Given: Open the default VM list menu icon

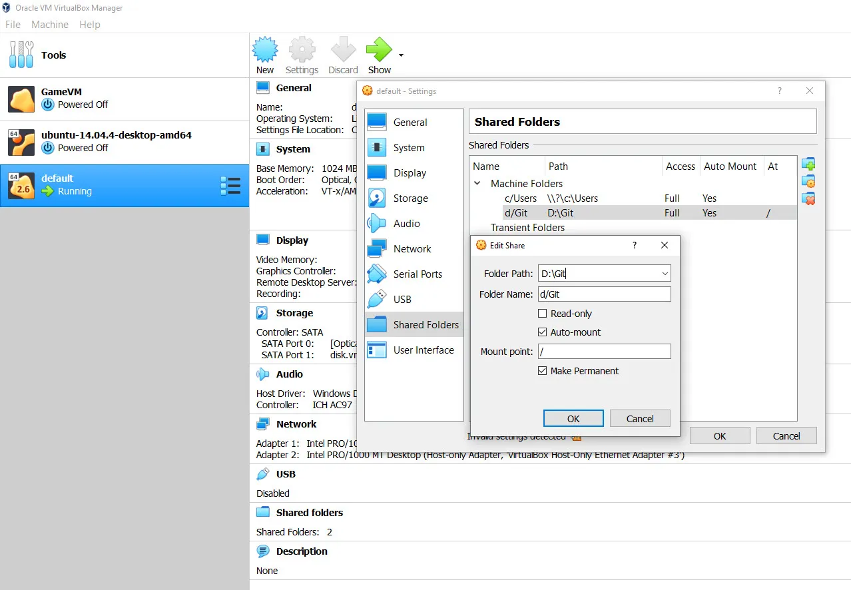Looking at the screenshot, I should [x=230, y=186].
